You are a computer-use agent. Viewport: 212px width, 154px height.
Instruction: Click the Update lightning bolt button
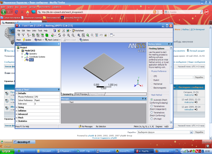[x=27, y=40]
